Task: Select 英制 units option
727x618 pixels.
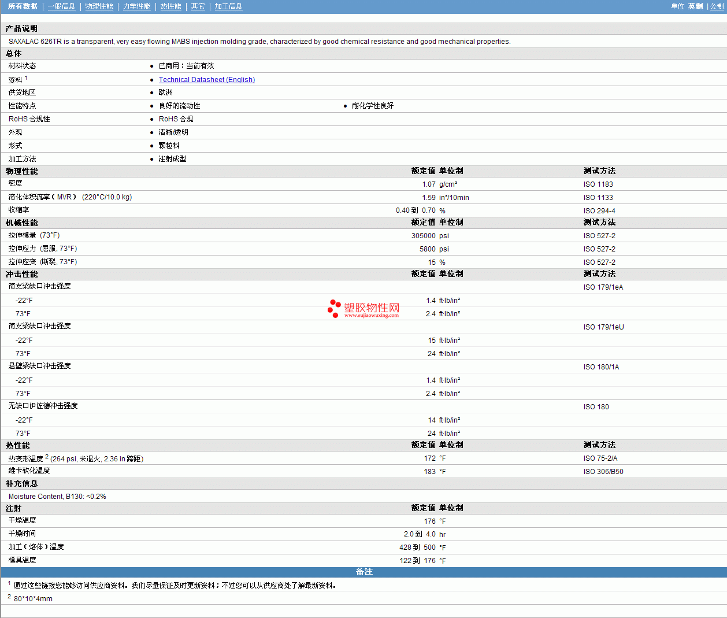Action: click(x=695, y=6)
